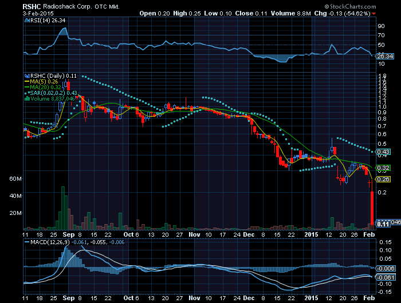Click the price axis label 0.5
Viewport: 401px width, 303px height.
tap(382, 143)
